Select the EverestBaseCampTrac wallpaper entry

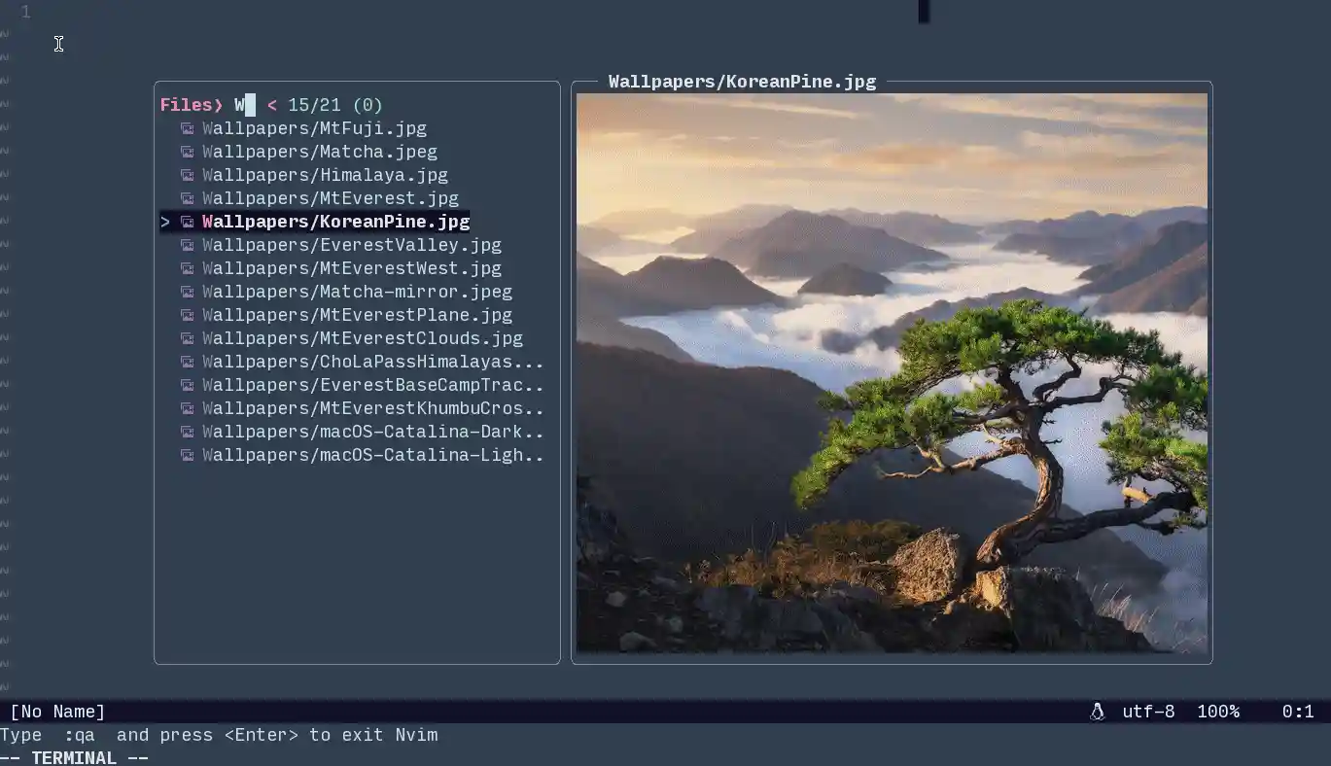pos(372,385)
